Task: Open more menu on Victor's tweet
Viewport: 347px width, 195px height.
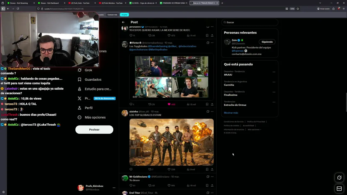Action: point(212,43)
